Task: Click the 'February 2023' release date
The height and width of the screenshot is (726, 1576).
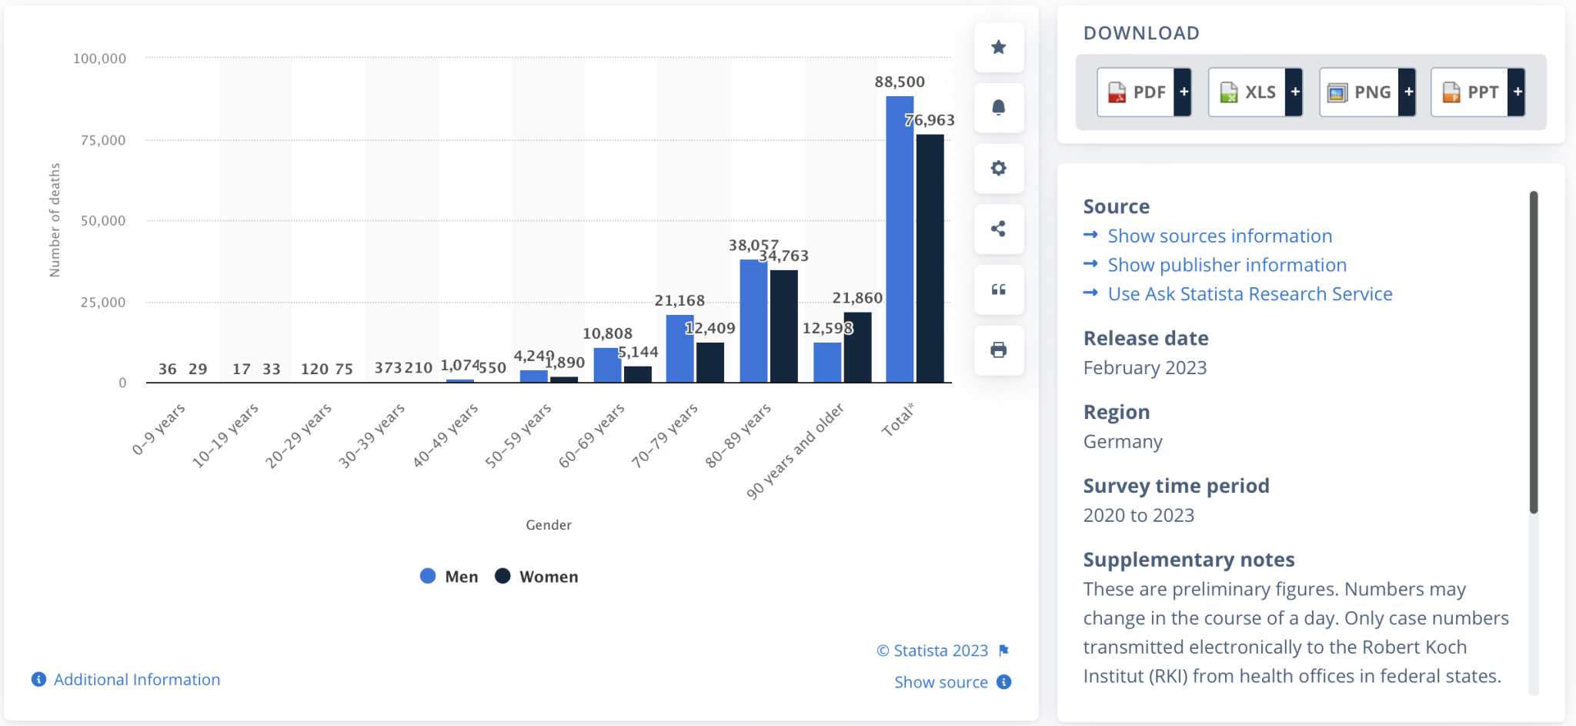Action: point(1145,368)
